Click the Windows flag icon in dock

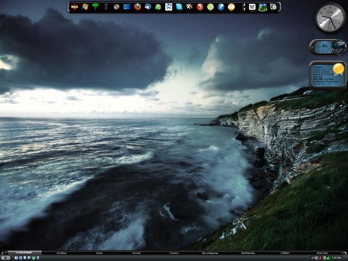click(x=85, y=7)
